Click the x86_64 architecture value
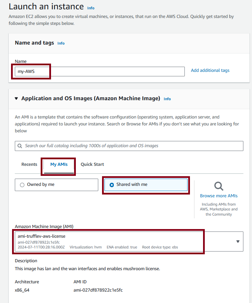The width and height of the screenshot is (252, 303). tap(22, 290)
